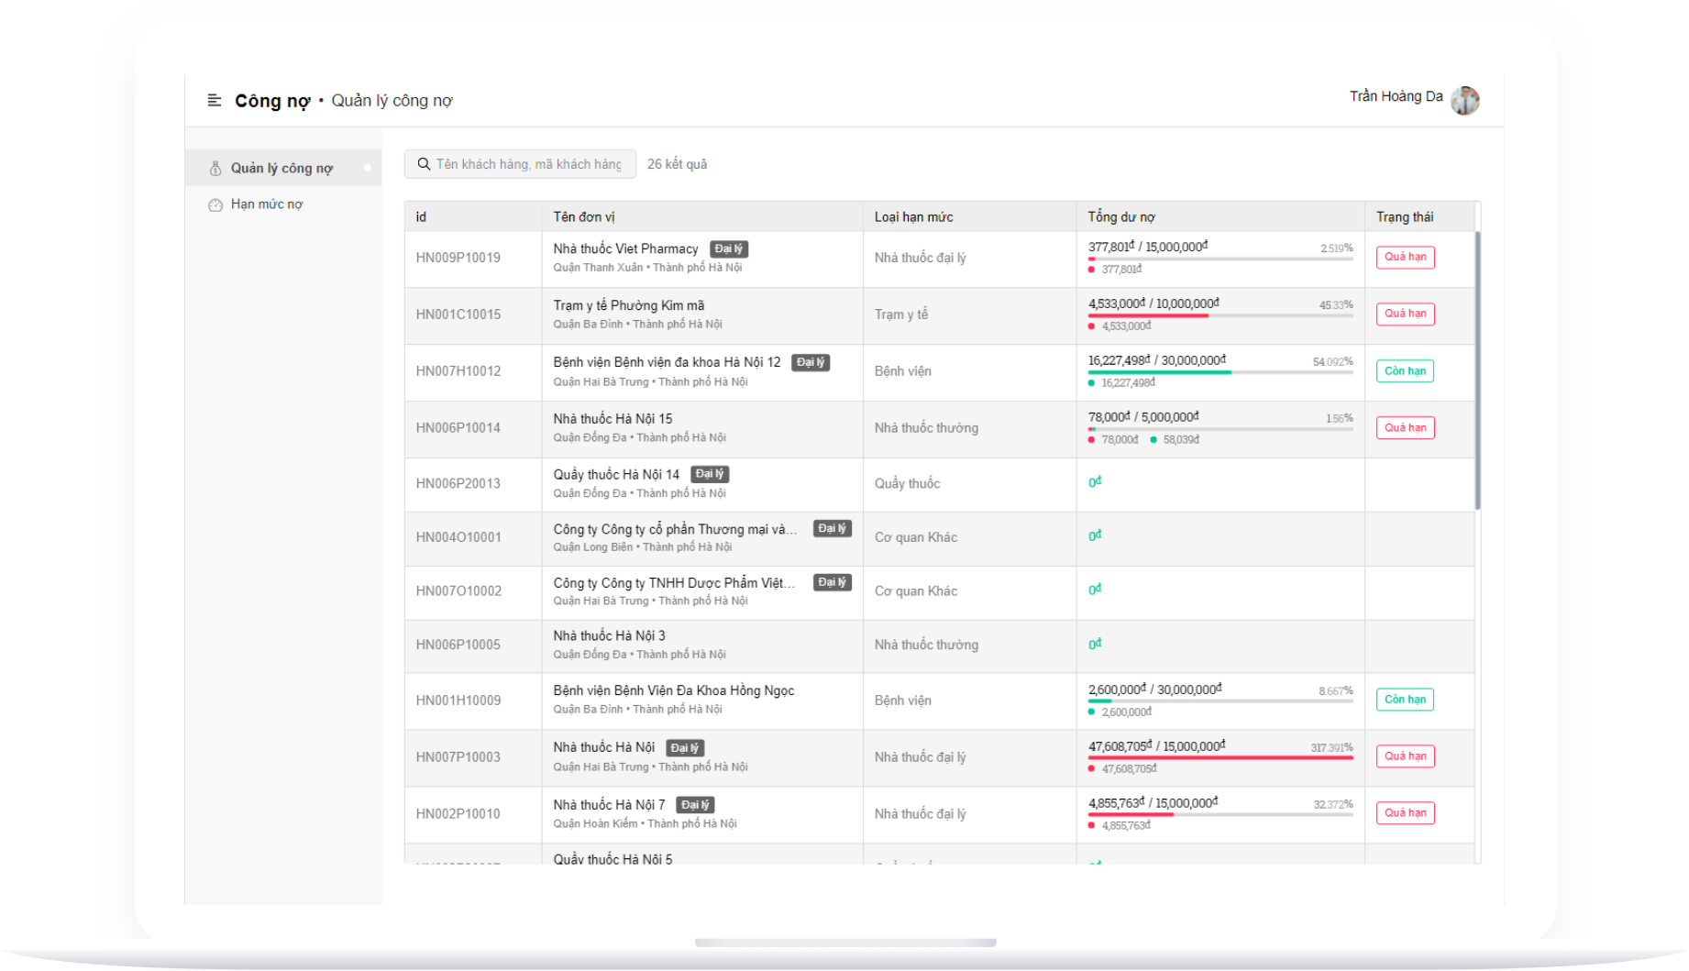The width and height of the screenshot is (1689, 971).
Task: Click the gauge icon for Hạn mức nợ
Action: (215, 204)
